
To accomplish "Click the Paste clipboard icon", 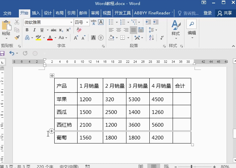I will click(6, 25).
